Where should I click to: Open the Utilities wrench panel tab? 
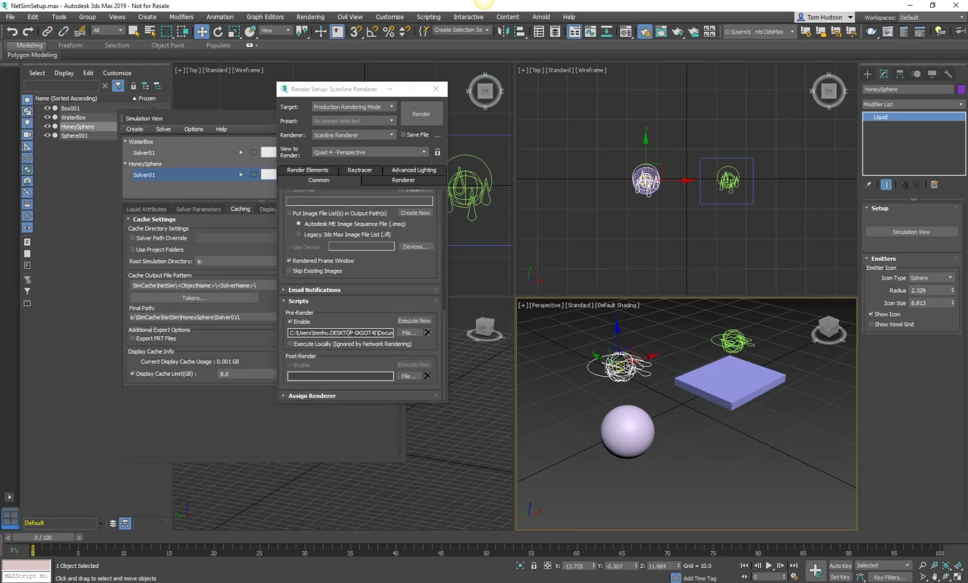click(x=948, y=74)
